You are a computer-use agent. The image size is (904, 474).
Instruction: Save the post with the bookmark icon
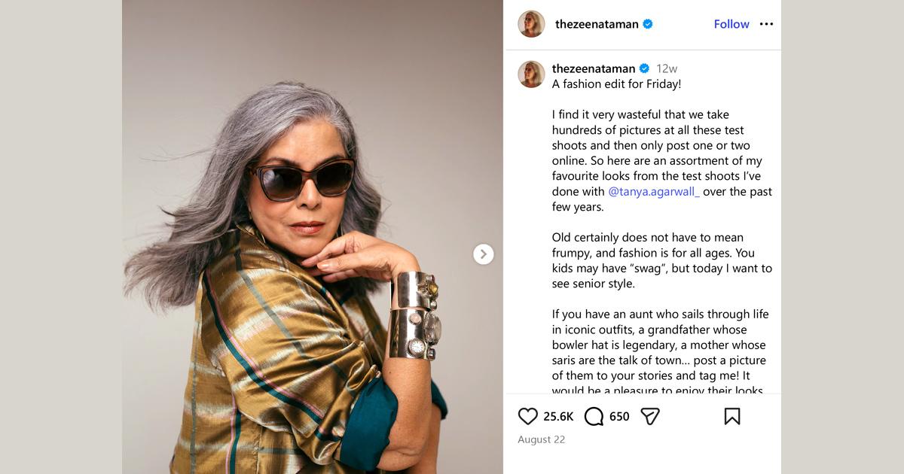pos(731,416)
